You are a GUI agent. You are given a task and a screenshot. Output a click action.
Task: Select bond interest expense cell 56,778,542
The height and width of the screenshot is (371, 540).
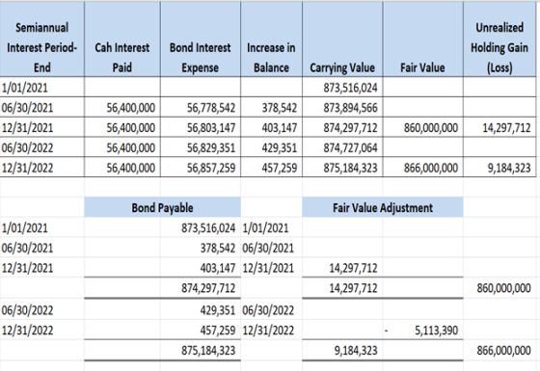point(201,108)
